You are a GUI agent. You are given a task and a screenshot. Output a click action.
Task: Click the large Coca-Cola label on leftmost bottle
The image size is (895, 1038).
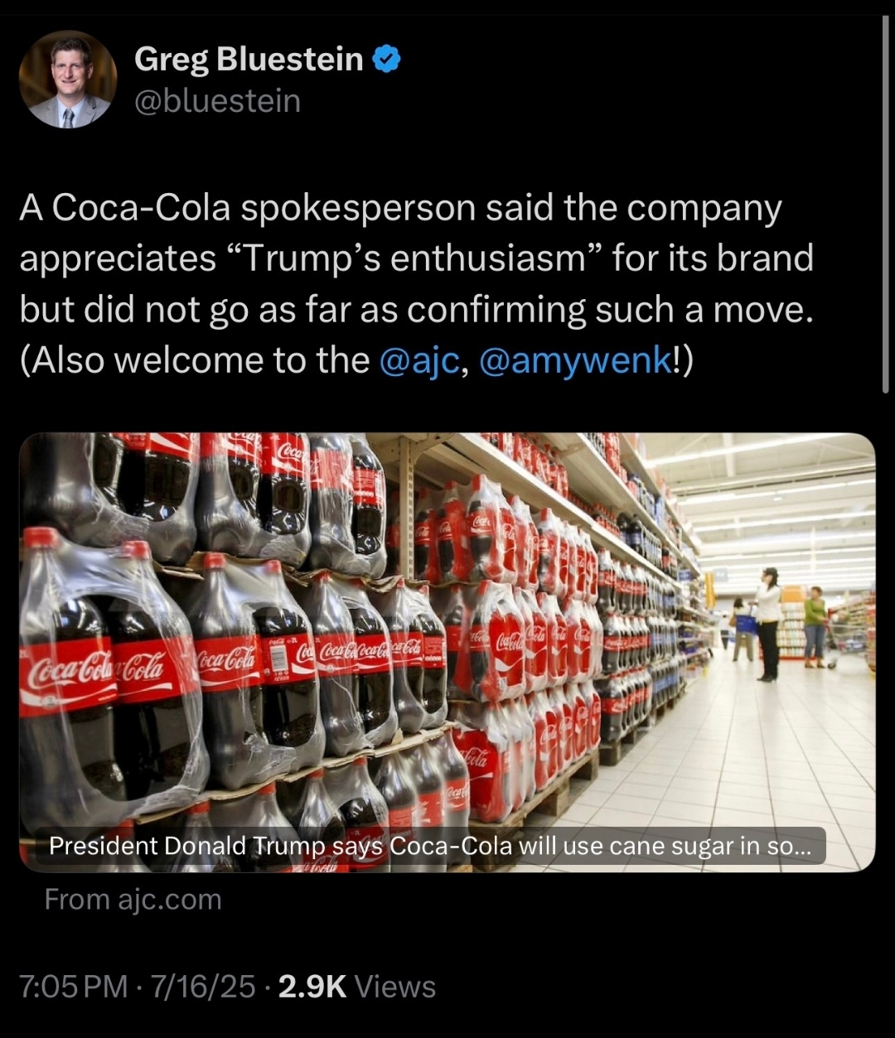coord(68,674)
